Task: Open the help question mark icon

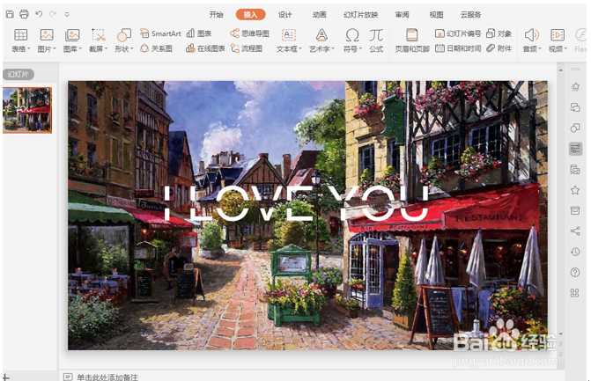Action: coord(575,272)
